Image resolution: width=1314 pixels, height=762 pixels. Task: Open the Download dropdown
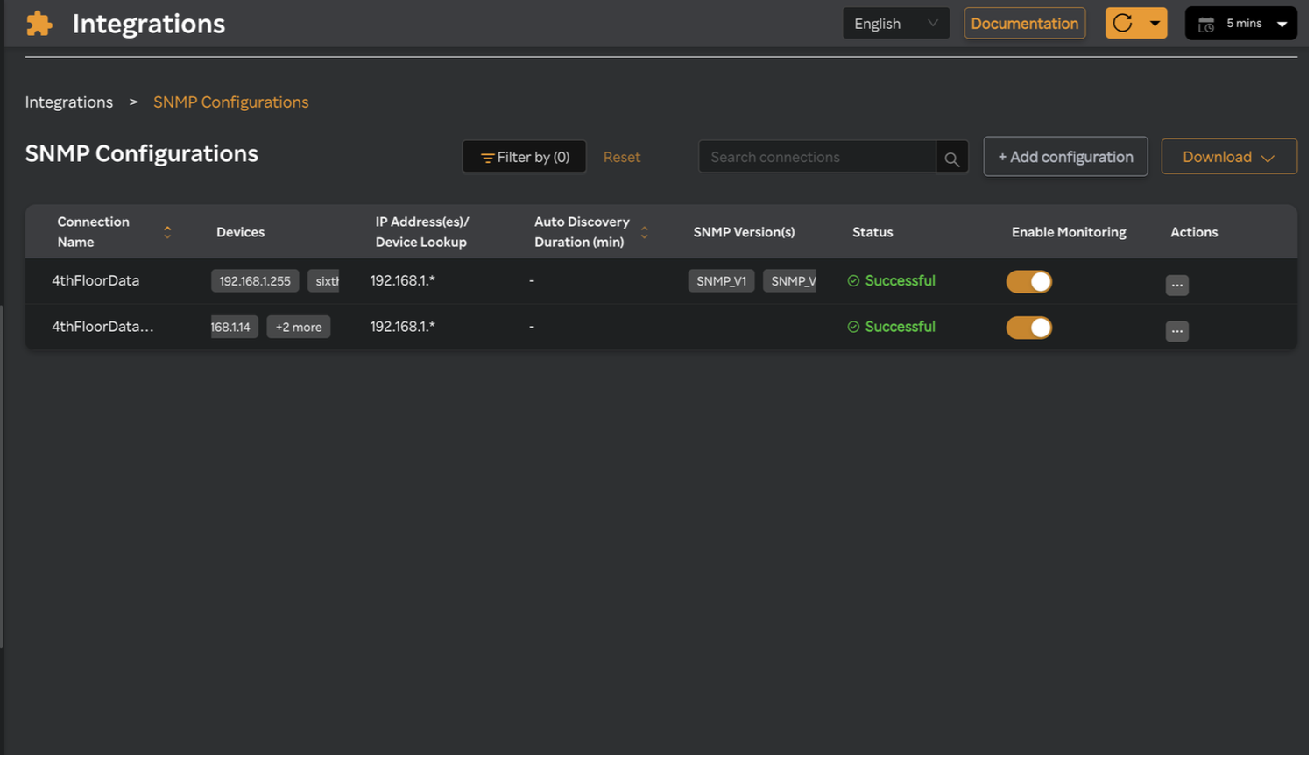(x=1228, y=156)
